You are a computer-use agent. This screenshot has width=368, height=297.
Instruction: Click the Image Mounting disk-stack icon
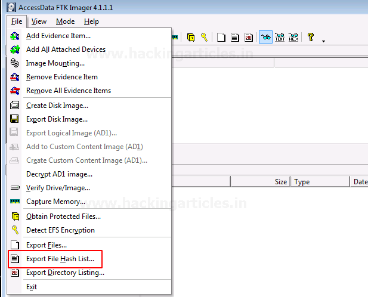click(14, 63)
